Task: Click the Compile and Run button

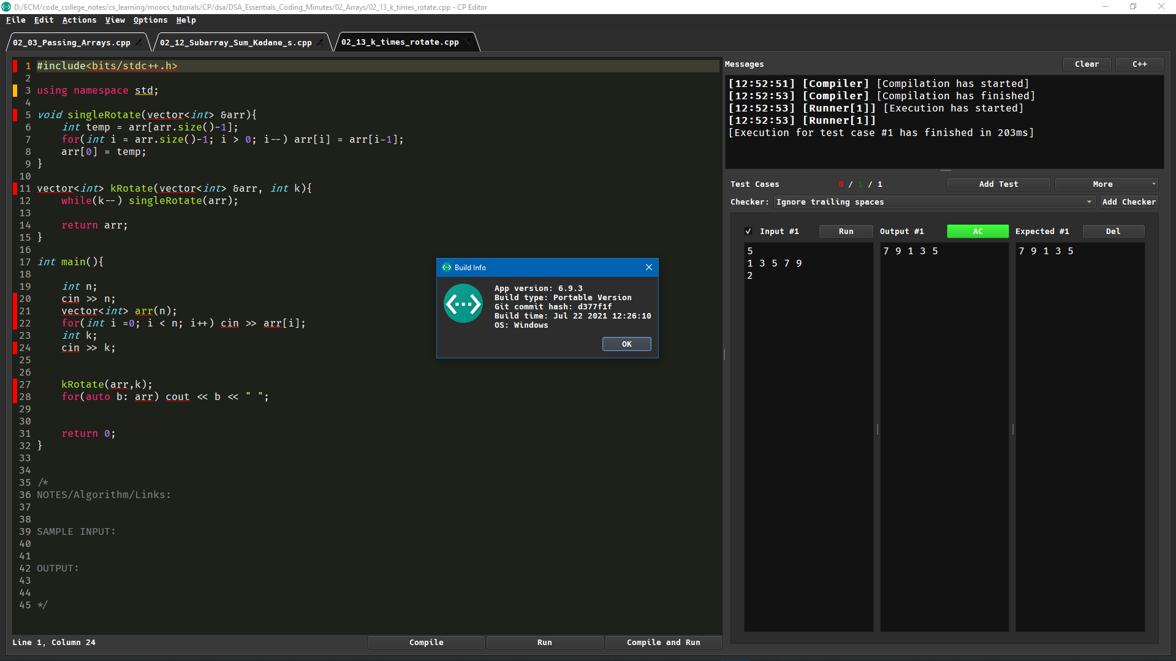Action: pos(663,642)
